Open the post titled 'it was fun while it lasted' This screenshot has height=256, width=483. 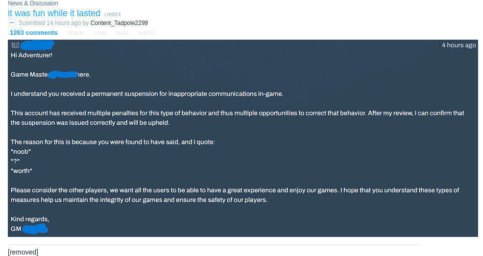point(54,13)
